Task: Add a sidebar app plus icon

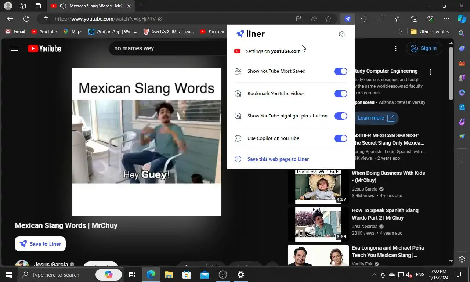Action: point(462,160)
